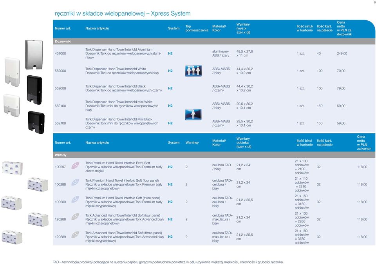Click the Wkłady section header
This screenshot has height=264, width=376.
(x=214, y=155)
